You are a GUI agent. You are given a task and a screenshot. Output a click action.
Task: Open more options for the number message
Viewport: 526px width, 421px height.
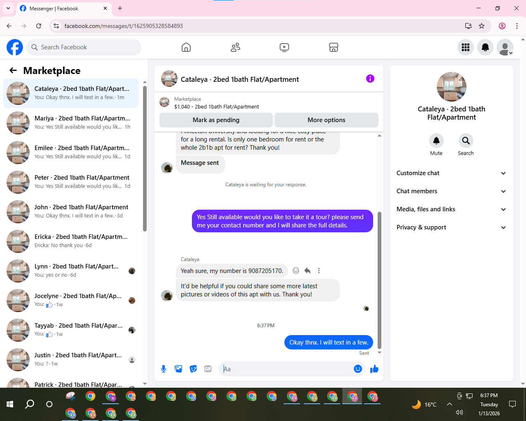click(319, 271)
